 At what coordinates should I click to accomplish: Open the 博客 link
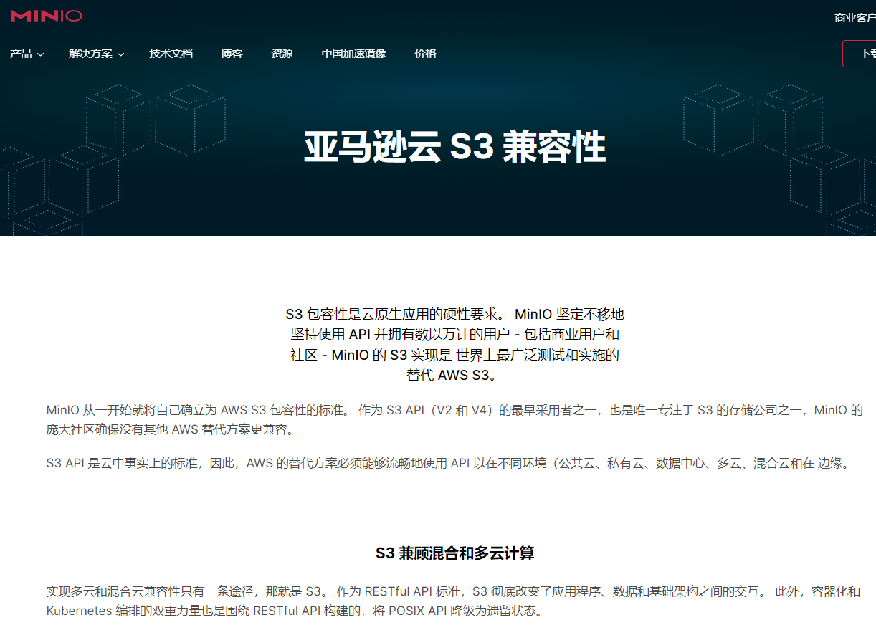(232, 54)
